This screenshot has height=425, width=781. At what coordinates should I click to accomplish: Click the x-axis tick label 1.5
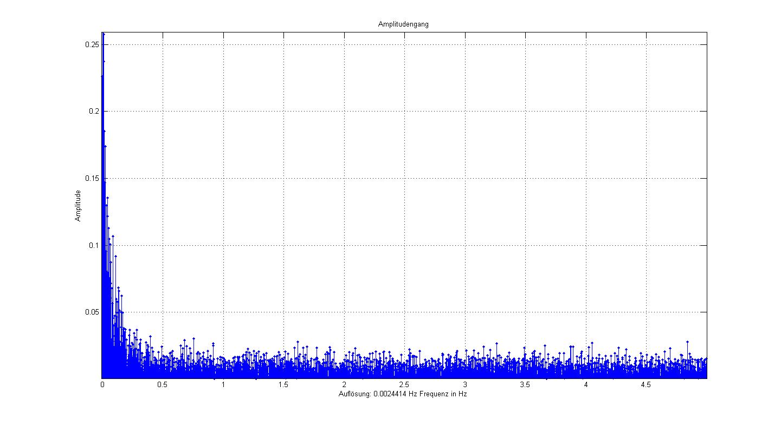(283, 385)
